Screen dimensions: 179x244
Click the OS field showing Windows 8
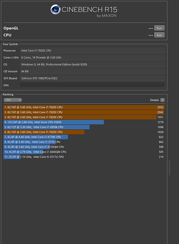click(x=92, y=64)
